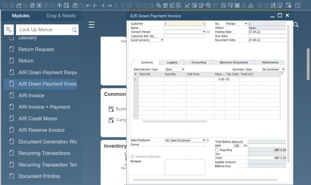
Task: Open SAP Help via question mark icon
Action: [298, 5]
